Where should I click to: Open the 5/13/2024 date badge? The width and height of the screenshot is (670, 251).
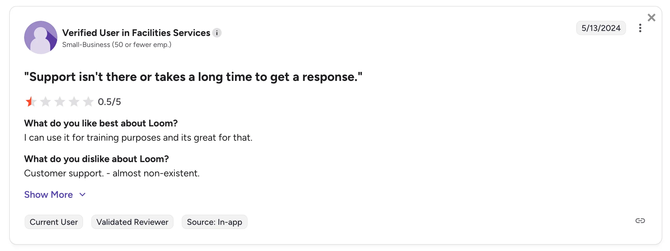pyautogui.click(x=601, y=28)
